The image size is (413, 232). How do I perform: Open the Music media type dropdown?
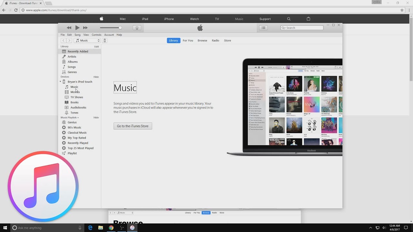pos(87,41)
